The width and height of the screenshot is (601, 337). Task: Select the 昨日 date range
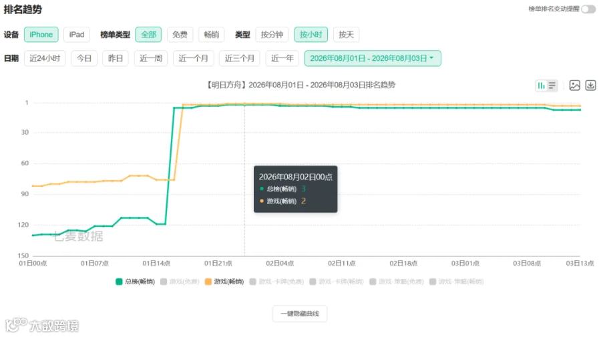pyautogui.click(x=116, y=58)
